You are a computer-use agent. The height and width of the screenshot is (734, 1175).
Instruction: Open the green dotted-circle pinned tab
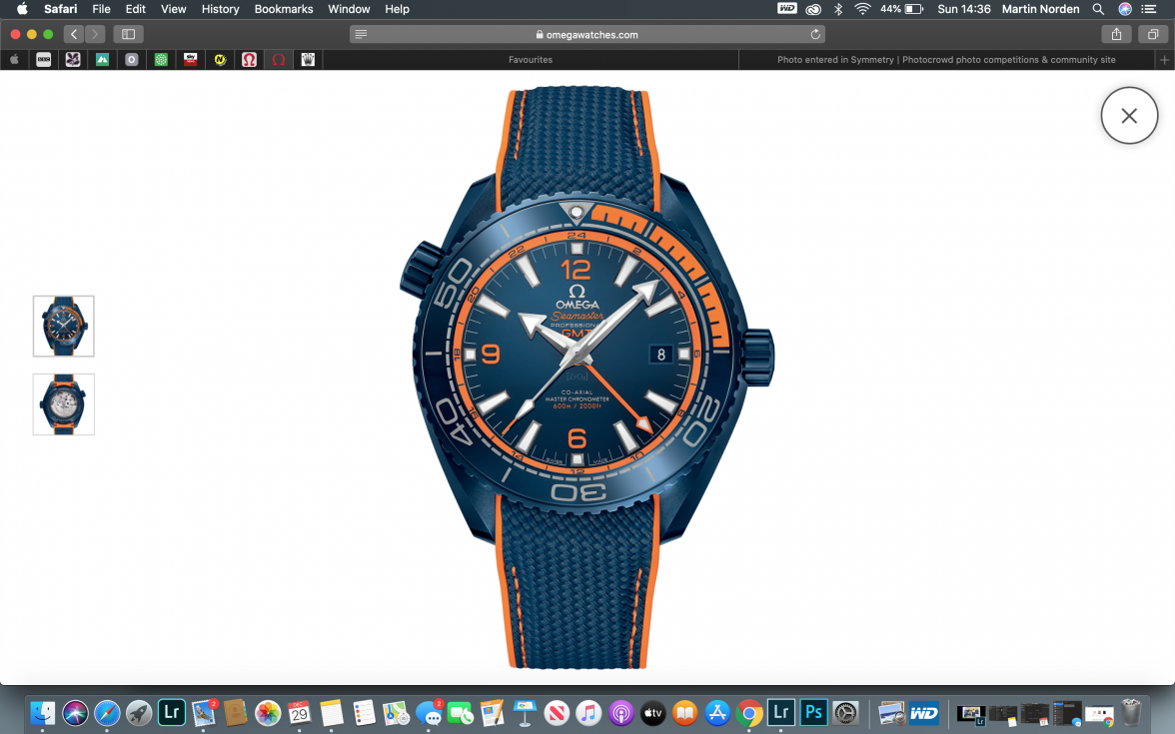tap(161, 60)
